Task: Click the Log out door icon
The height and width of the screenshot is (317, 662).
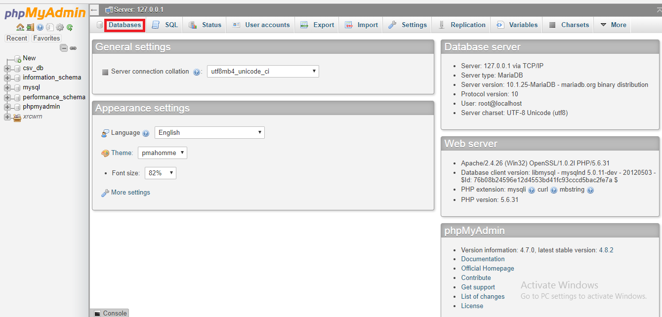Action: click(x=30, y=27)
